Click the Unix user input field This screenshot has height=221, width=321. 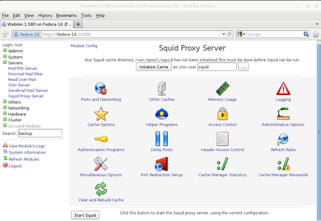point(217,67)
